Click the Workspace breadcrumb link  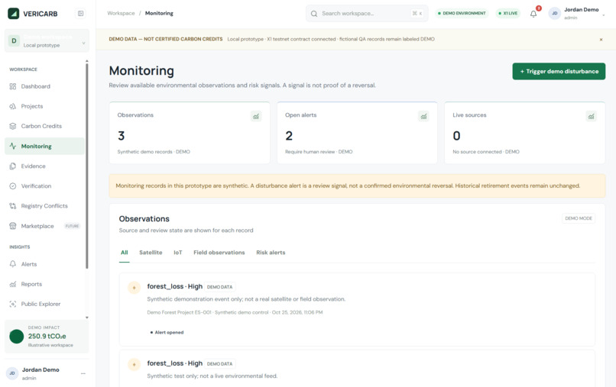click(121, 13)
